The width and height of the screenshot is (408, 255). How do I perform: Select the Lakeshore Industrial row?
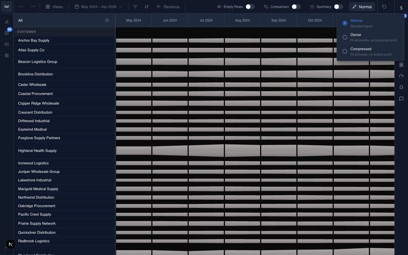(64, 180)
